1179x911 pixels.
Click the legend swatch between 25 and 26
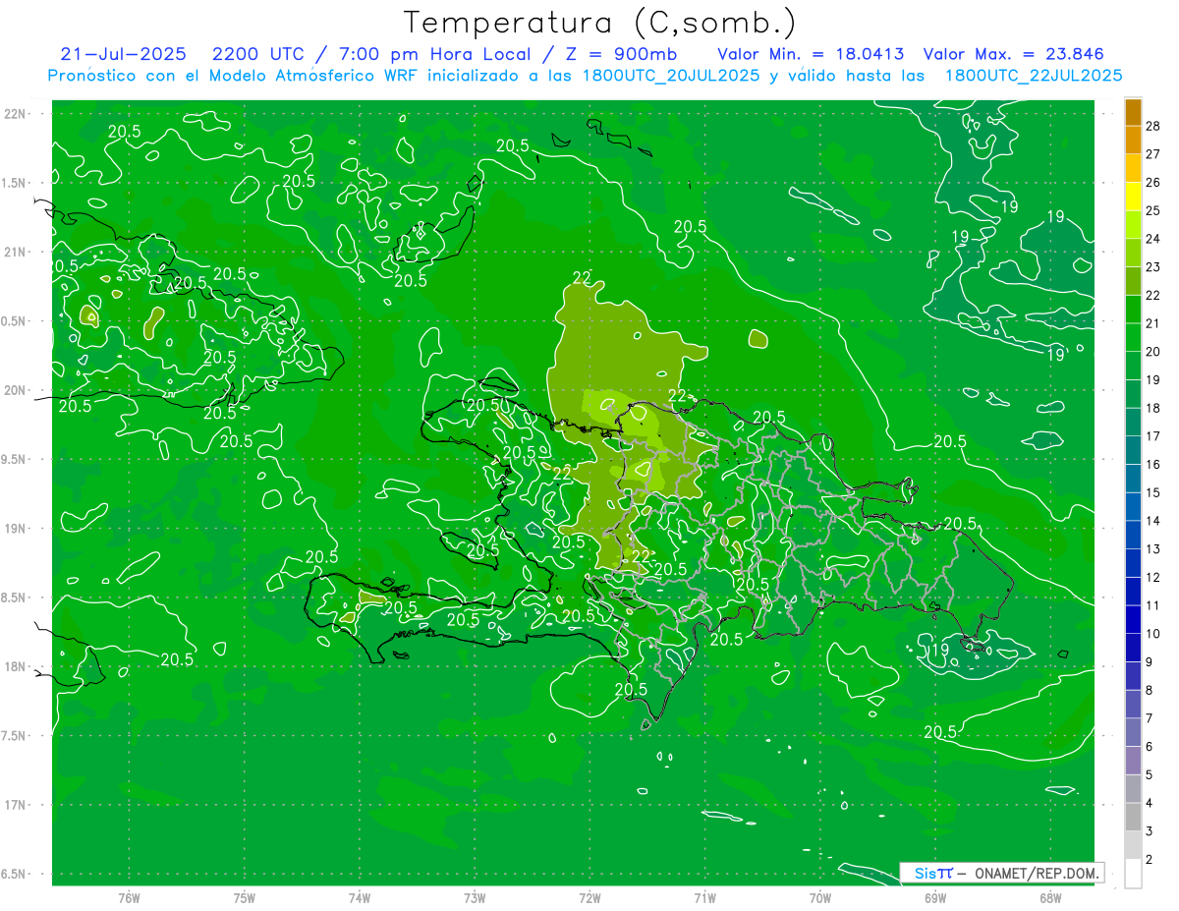[1133, 197]
